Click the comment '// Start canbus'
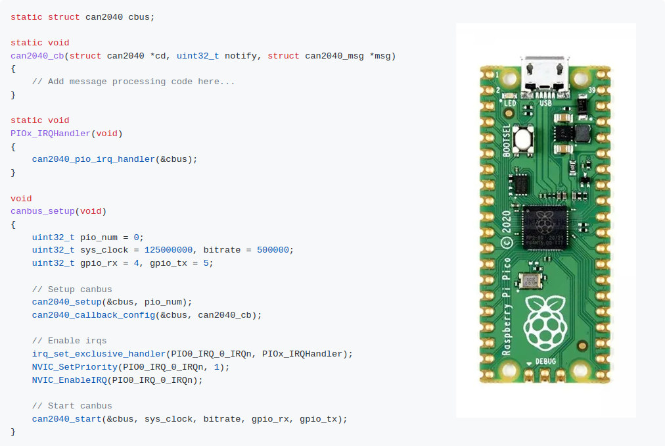The image size is (665, 446). click(72, 406)
